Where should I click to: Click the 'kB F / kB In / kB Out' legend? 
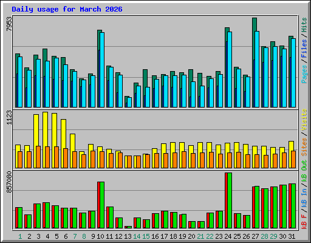[x=304, y=194]
